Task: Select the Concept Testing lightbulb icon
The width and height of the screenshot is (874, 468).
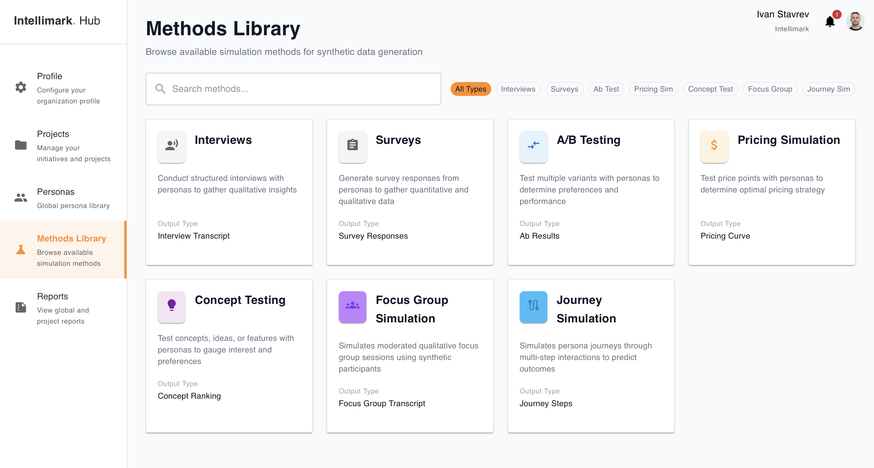Action: coord(171,307)
